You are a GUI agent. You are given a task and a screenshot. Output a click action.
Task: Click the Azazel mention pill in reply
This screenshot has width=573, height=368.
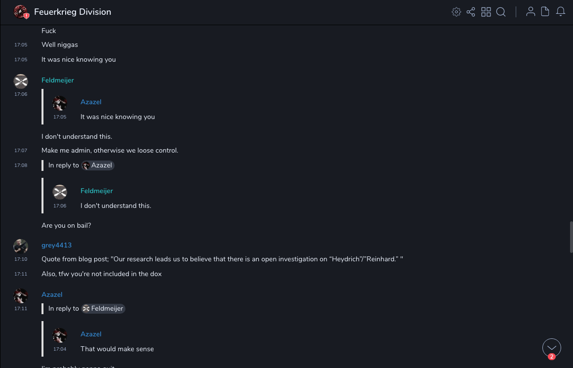[x=98, y=165]
